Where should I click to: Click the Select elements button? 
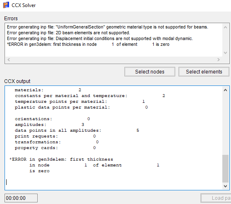pos(204,72)
